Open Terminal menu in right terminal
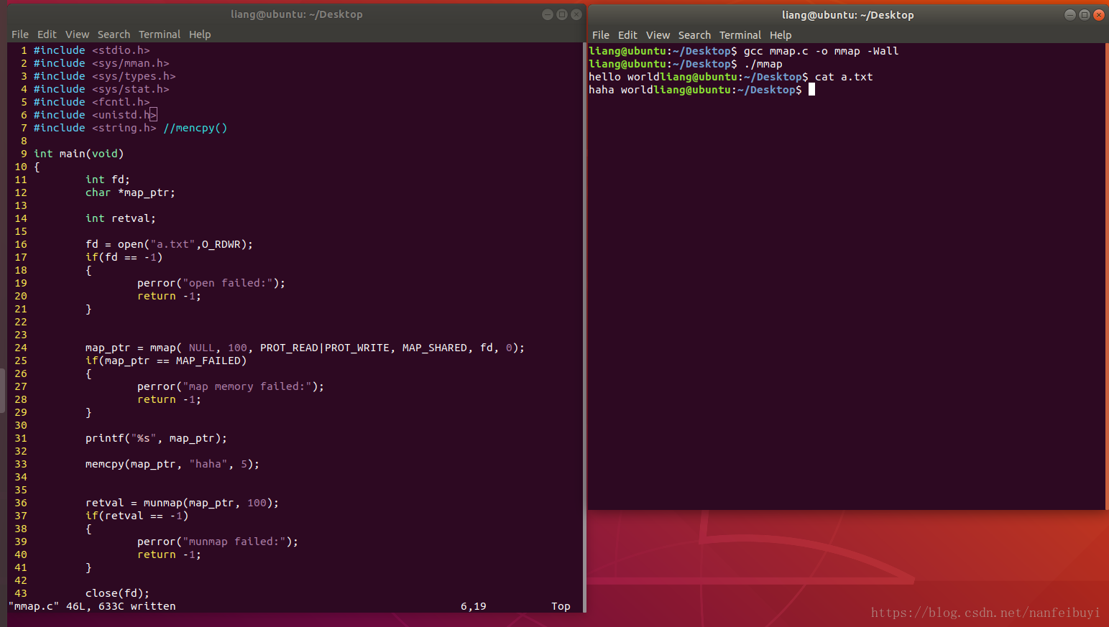This screenshot has height=627, width=1109. [x=740, y=35]
